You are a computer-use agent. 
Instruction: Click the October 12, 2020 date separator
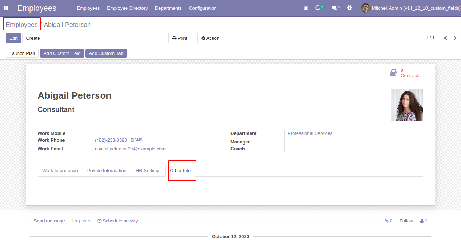[230, 237]
